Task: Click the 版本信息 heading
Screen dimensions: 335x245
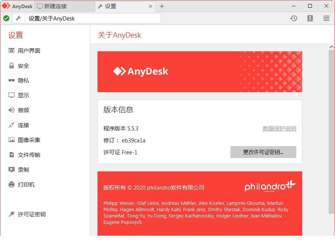Action: [118, 109]
